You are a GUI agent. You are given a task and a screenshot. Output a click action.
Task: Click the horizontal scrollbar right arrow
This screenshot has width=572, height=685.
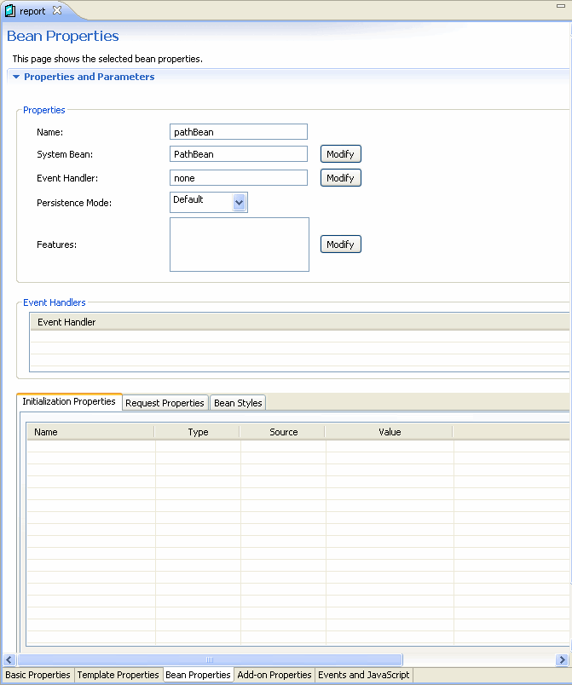(562, 659)
